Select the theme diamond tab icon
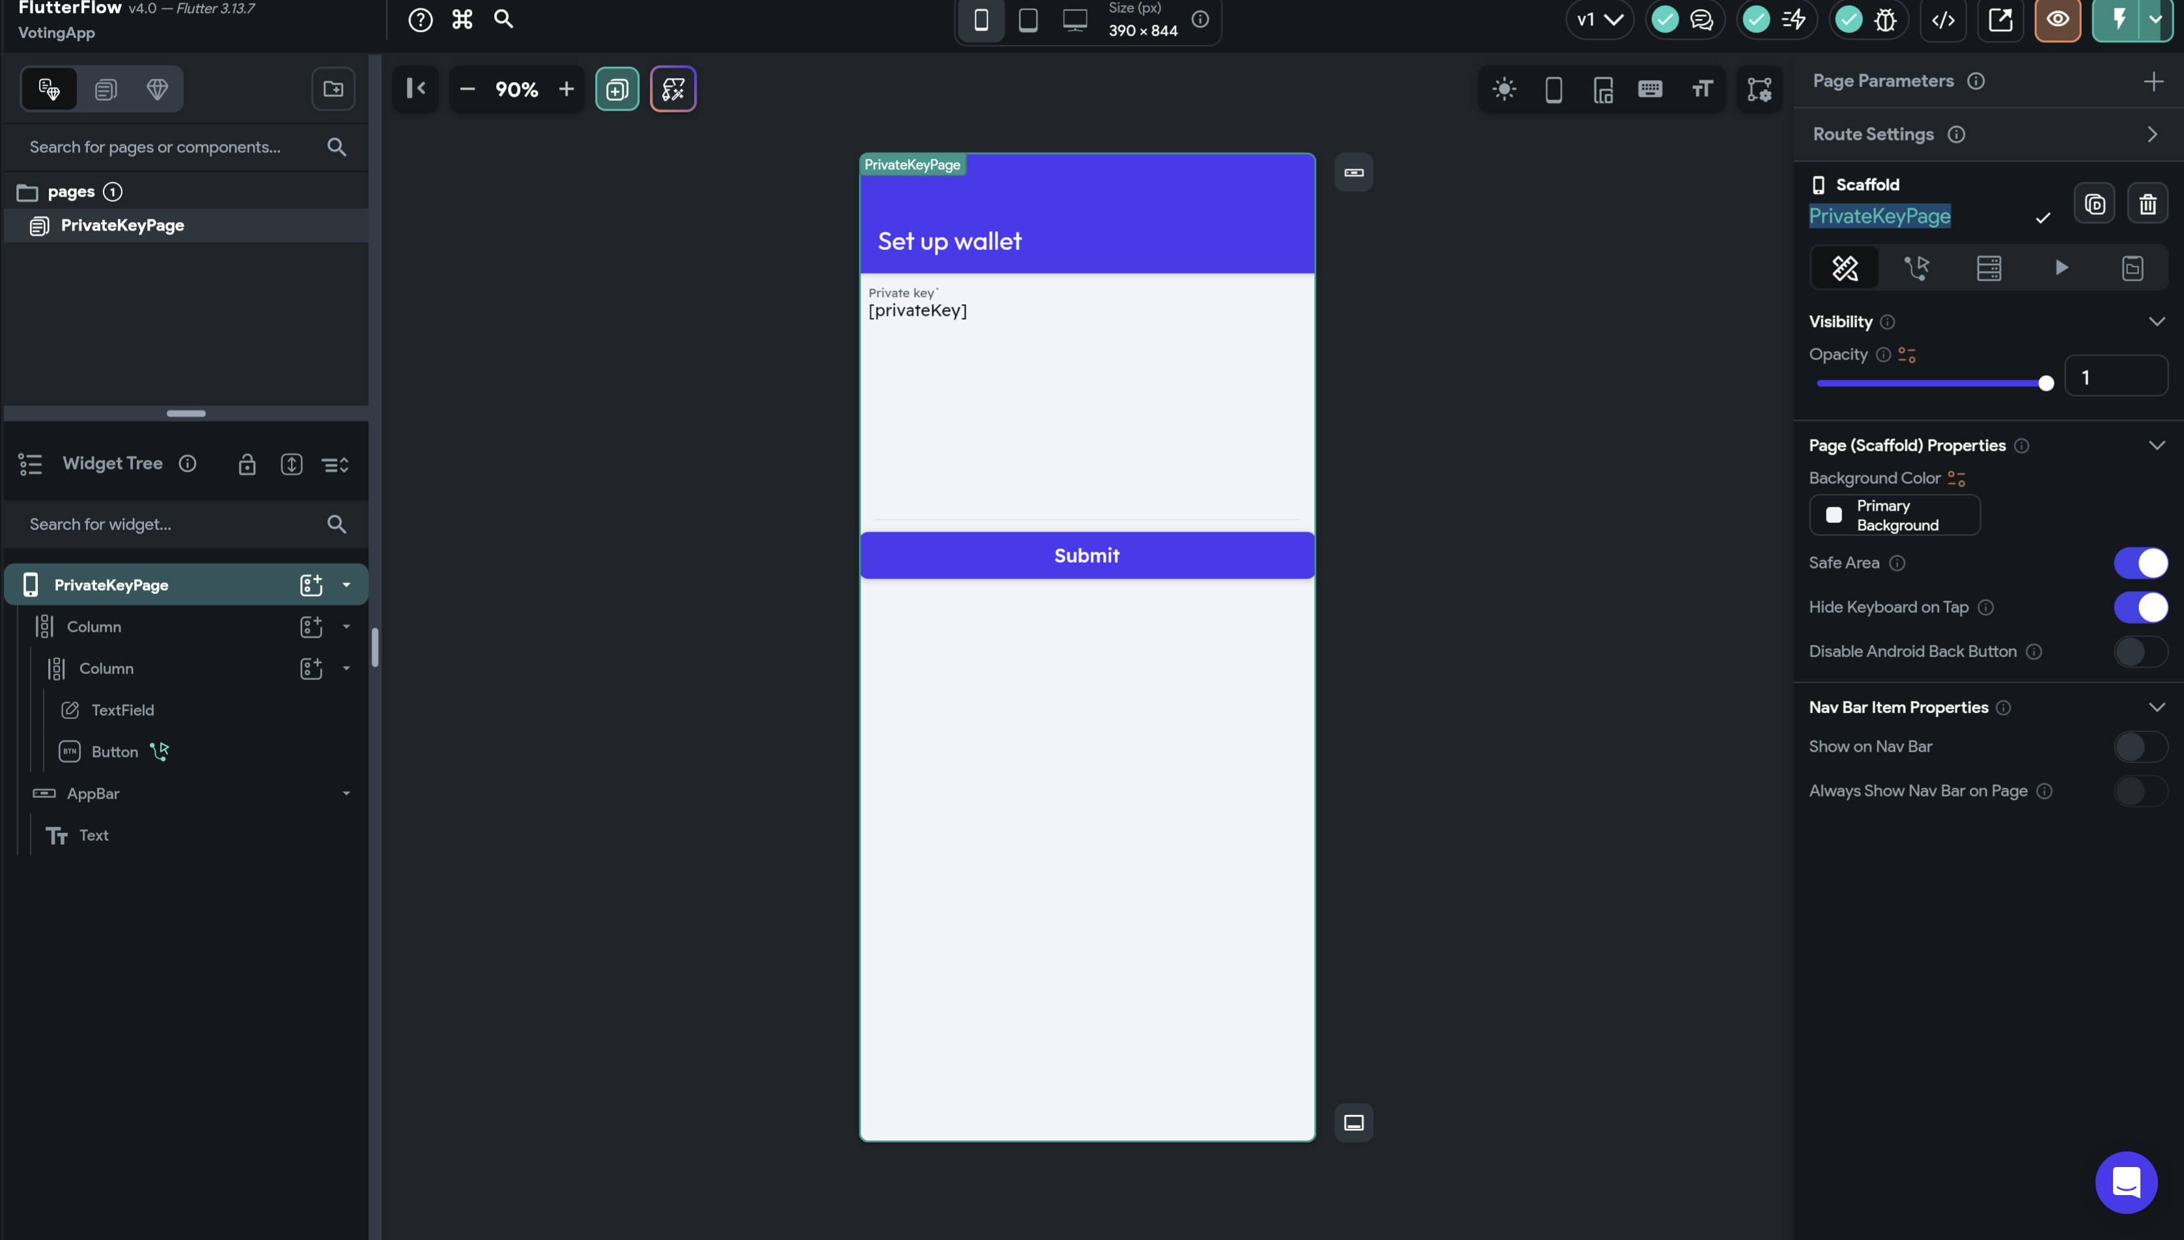 (x=158, y=89)
